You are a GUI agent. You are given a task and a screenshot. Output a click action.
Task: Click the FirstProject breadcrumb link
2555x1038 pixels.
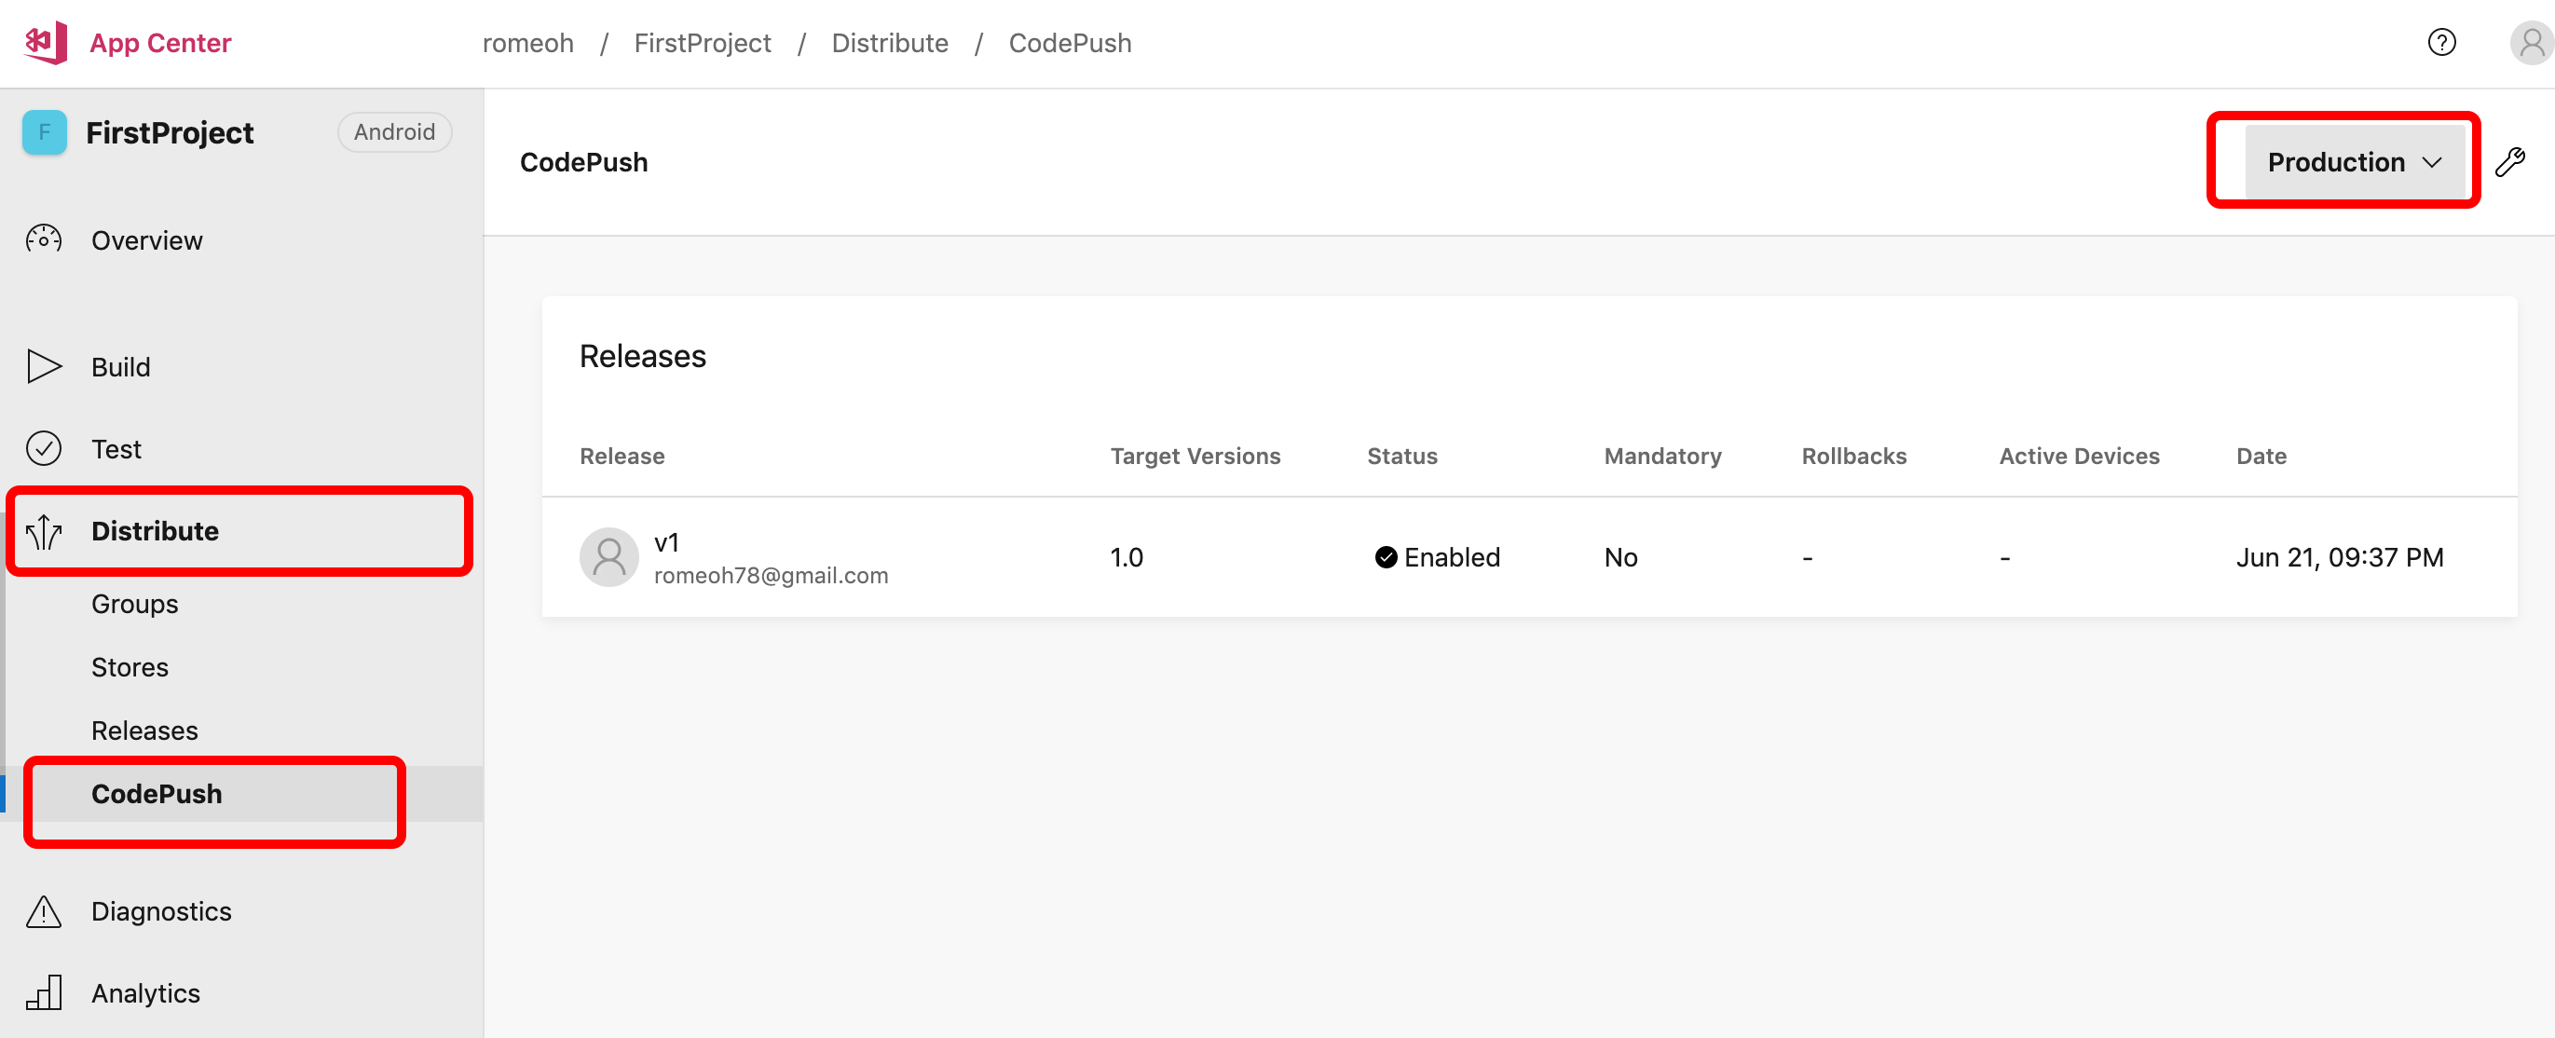click(703, 44)
